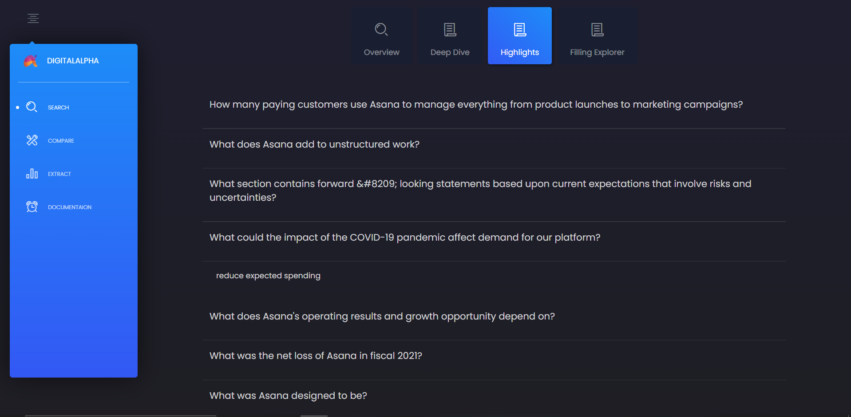Click the Search magnifier icon in sidebar
This screenshot has height=417, width=851.
click(32, 107)
